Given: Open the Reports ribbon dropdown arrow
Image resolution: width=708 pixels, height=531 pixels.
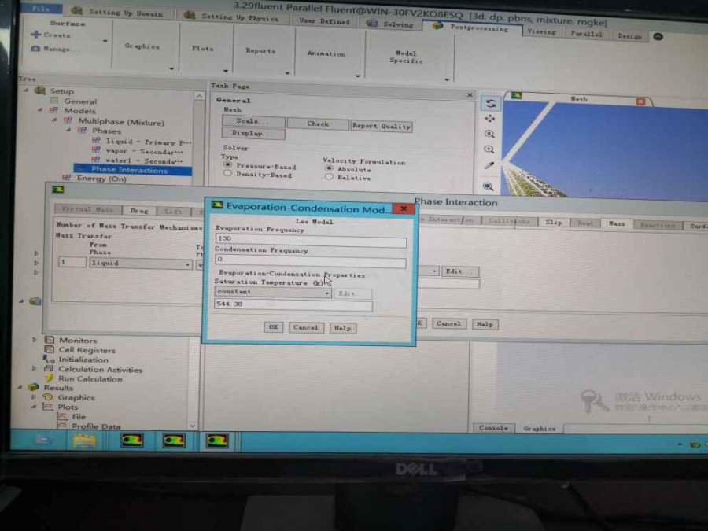Looking at the screenshot, I should tap(287, 72).
